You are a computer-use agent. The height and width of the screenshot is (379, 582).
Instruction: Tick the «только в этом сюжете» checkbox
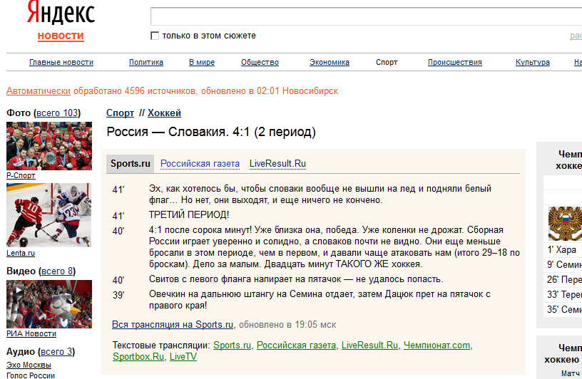(155, 36)
